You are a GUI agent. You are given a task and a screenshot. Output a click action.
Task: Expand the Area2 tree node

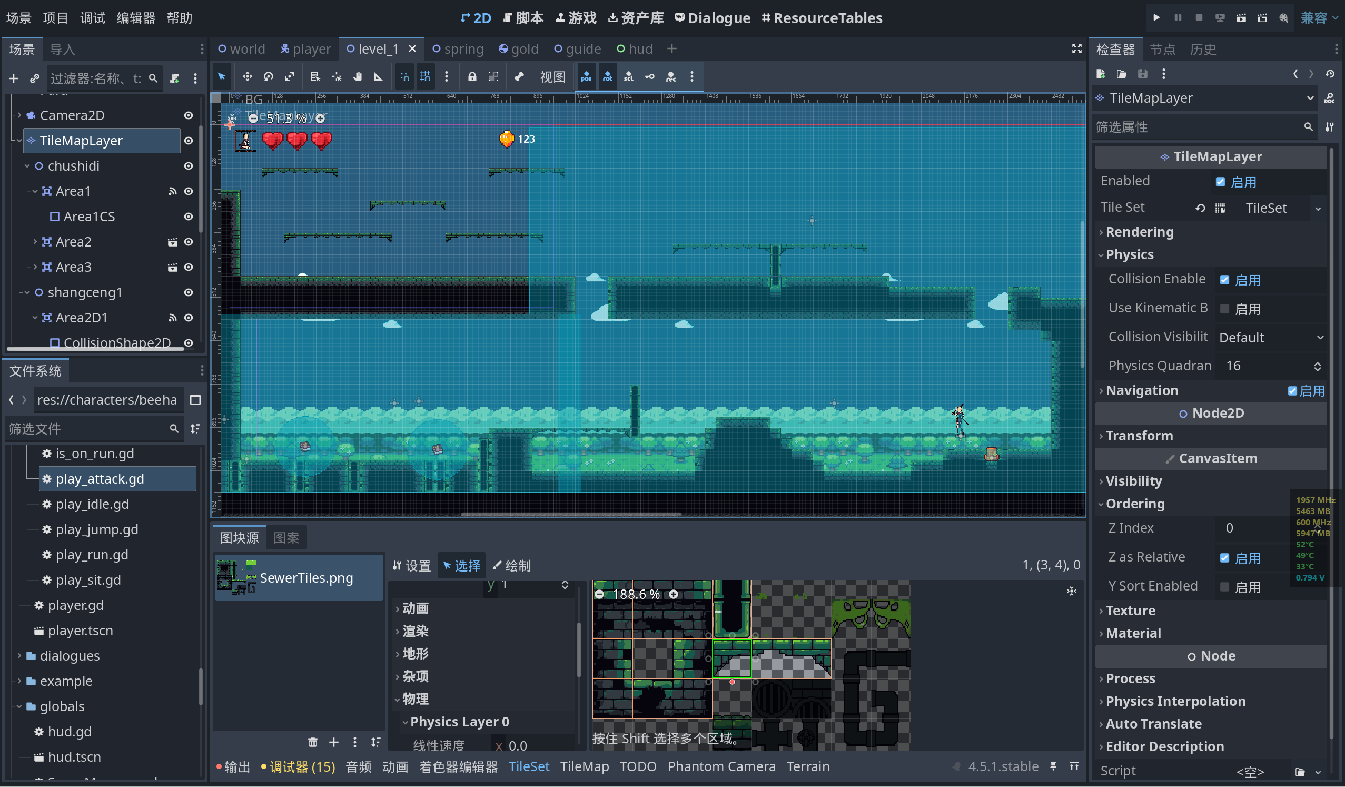[35, 242]
